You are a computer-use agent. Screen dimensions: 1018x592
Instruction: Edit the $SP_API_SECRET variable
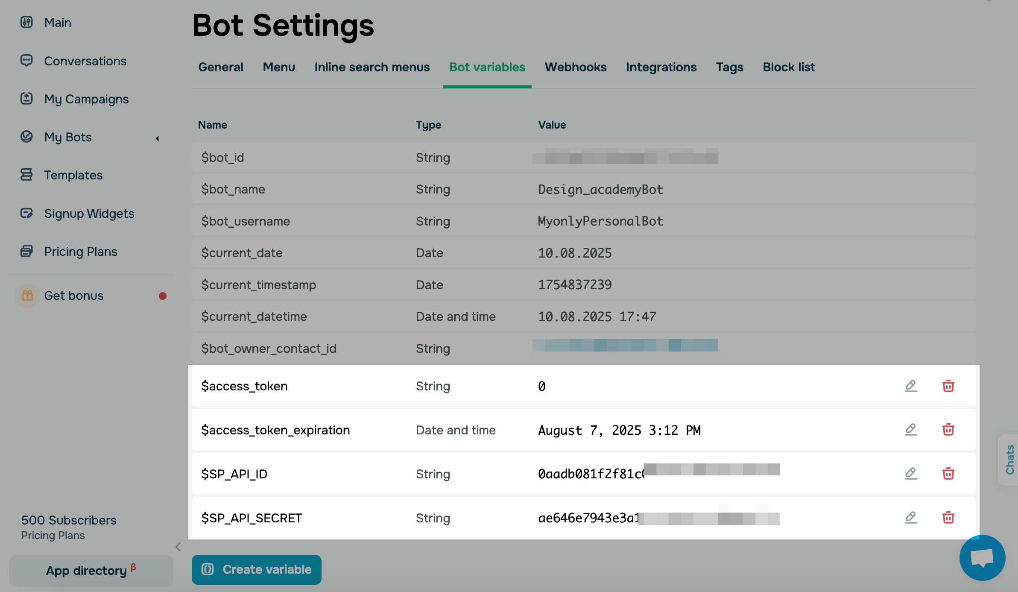point(911,517)
